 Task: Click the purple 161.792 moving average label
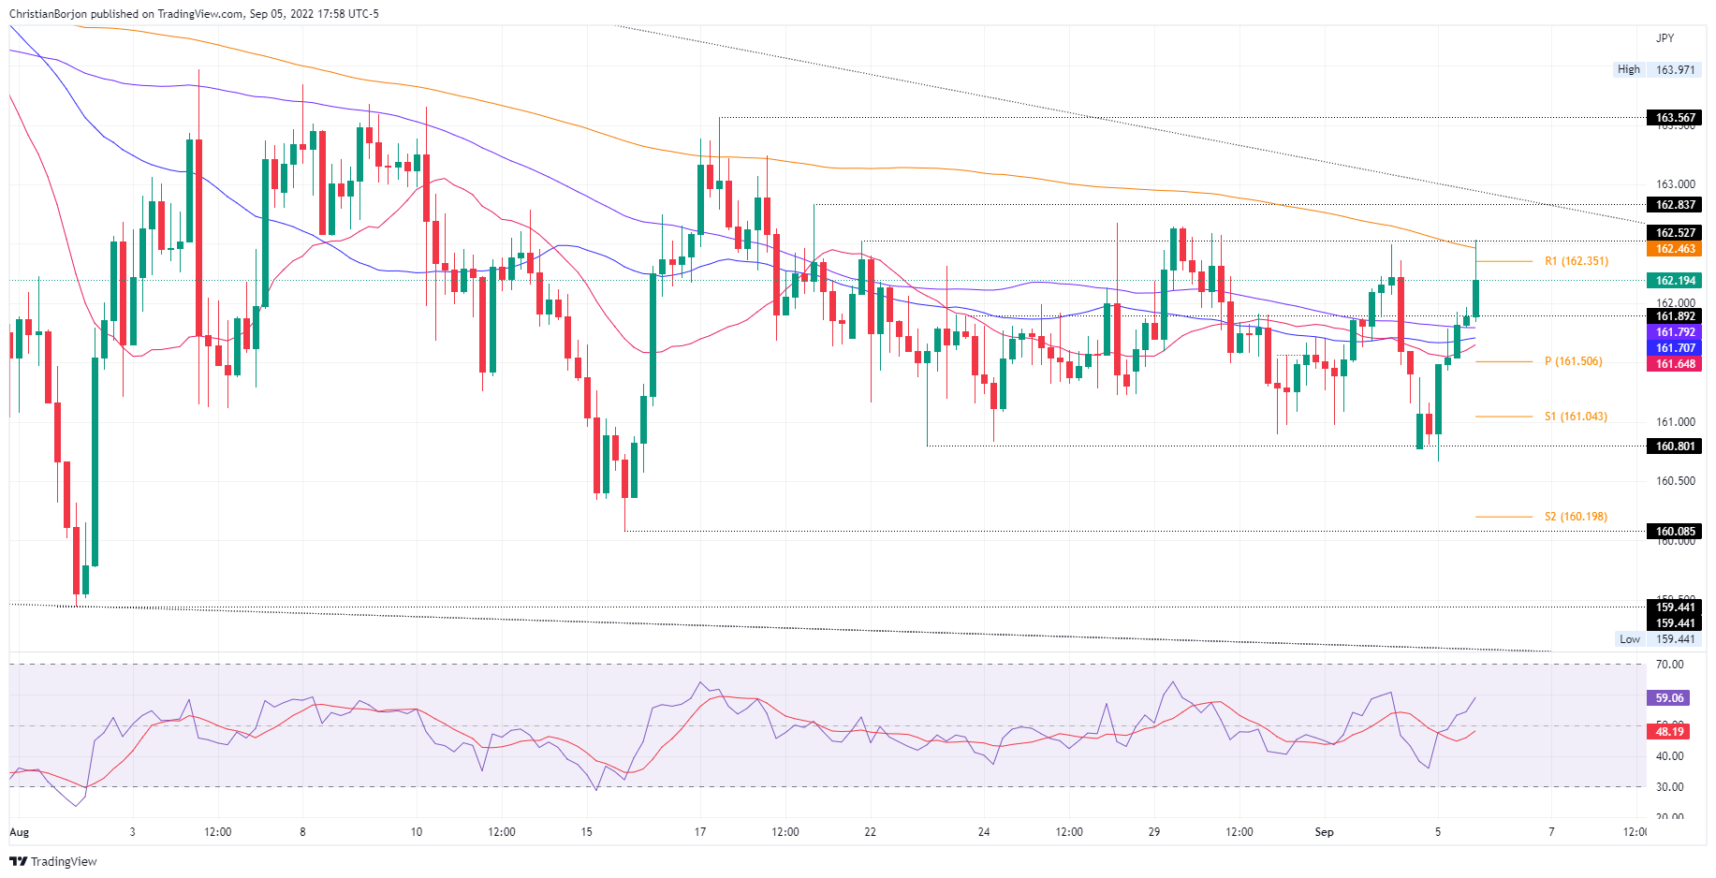(x=1675, y=332)
